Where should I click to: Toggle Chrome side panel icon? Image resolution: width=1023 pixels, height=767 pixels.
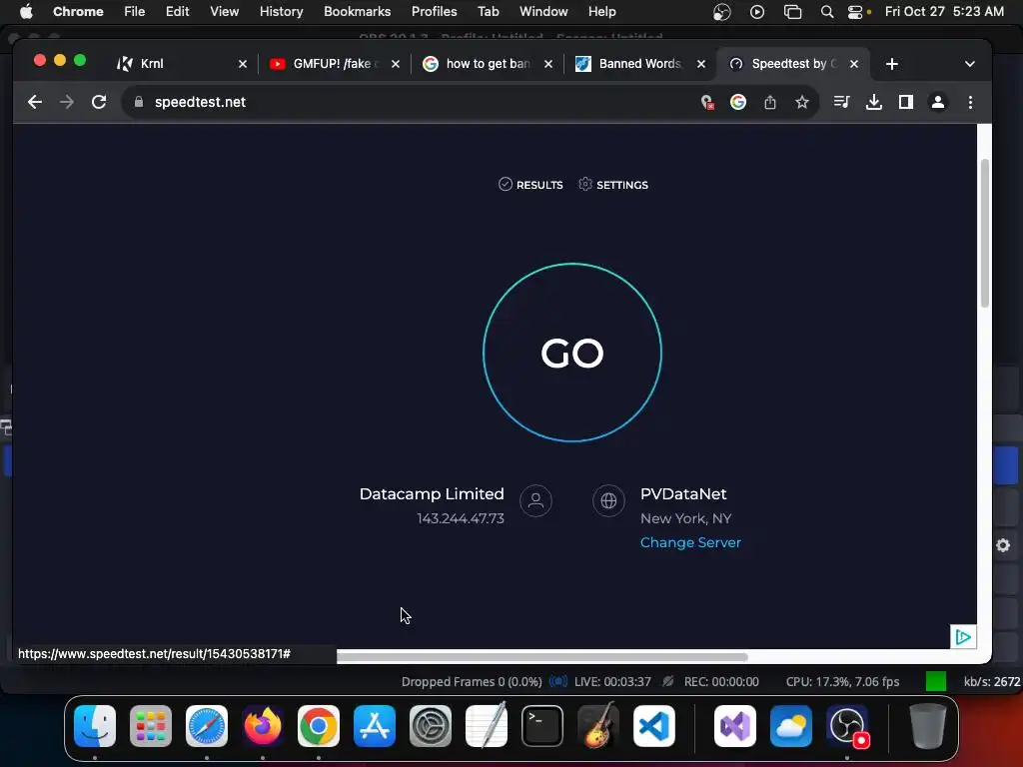(x=905, y=102)
